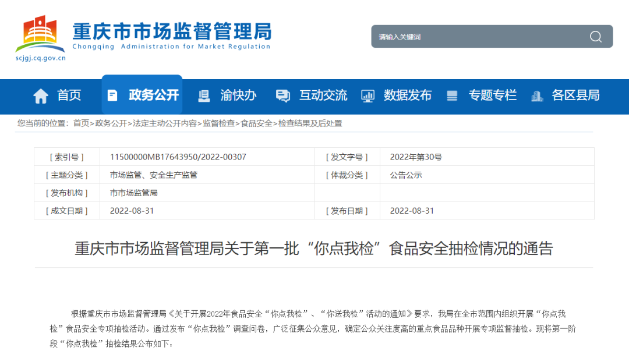Click breadcrumb link 政务公开
Viewport: 629px width, 351px height.
tap(111, 123)
